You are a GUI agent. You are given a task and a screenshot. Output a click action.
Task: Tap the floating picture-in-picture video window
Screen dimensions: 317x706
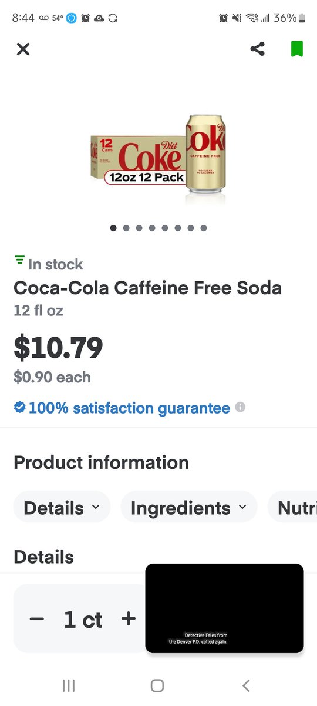tap(224, 608)
